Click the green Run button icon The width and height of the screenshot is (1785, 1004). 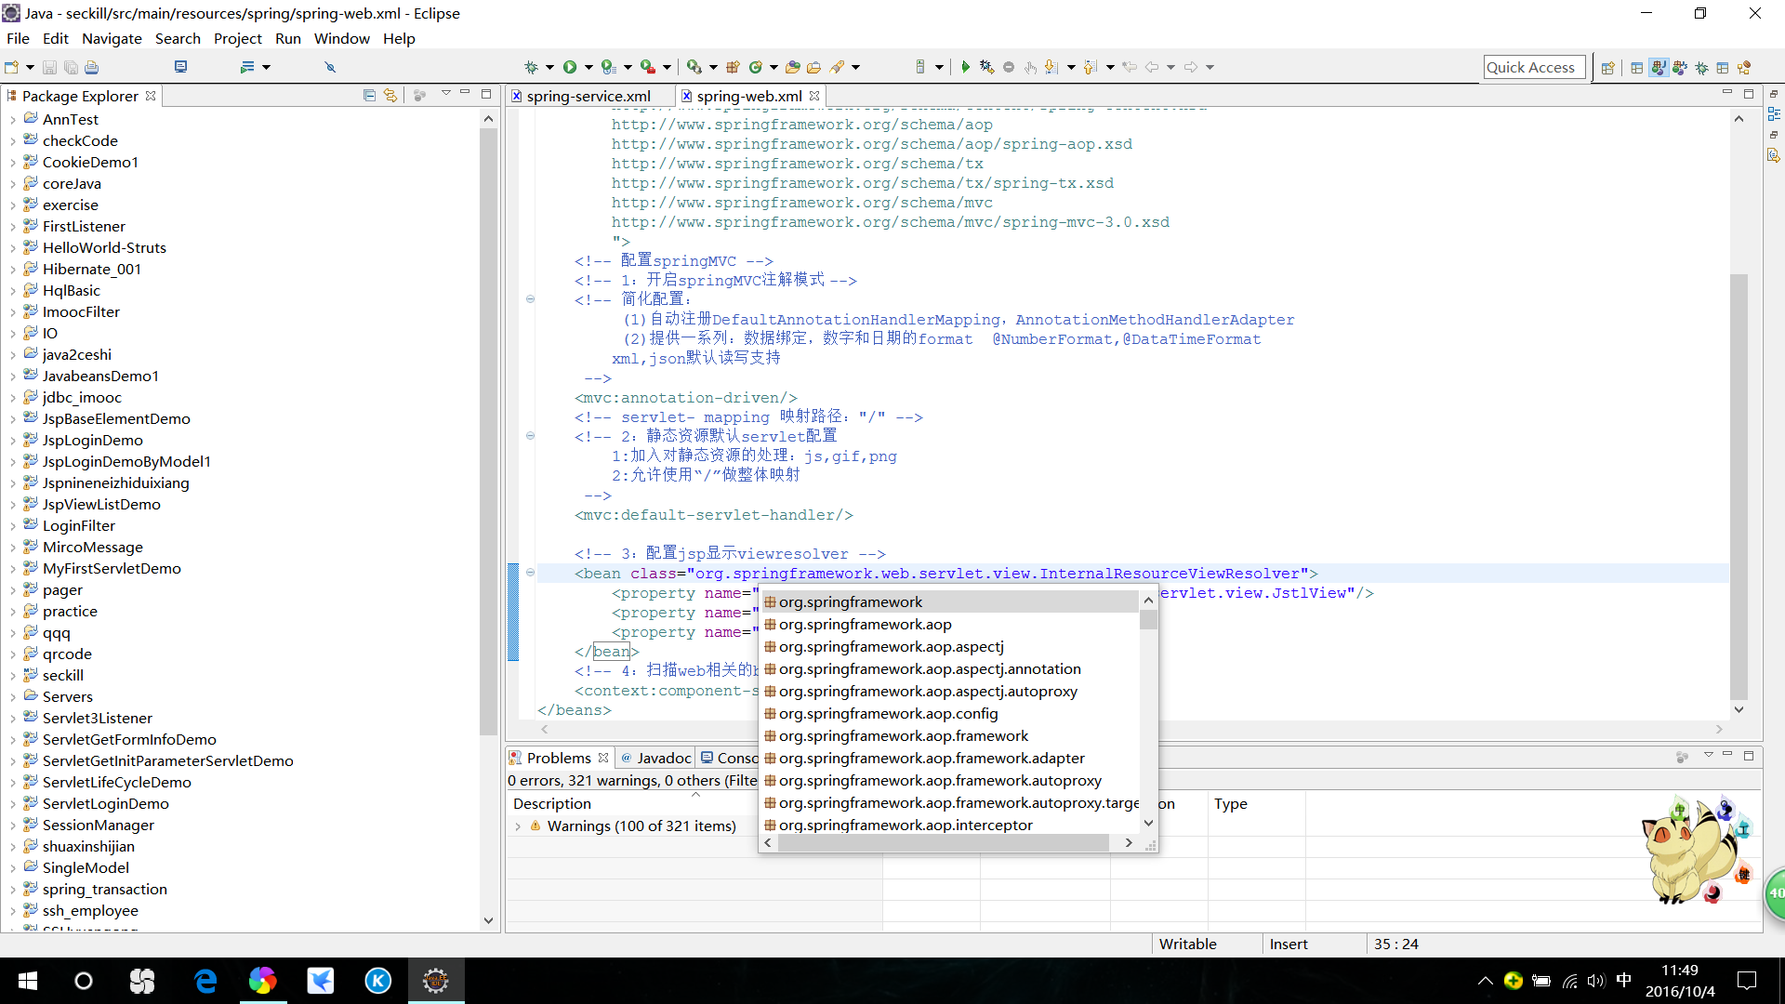[x=570, y=67]
